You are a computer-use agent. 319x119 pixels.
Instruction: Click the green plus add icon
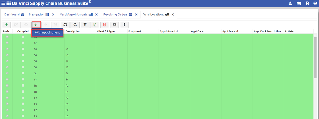pos(6,25)
